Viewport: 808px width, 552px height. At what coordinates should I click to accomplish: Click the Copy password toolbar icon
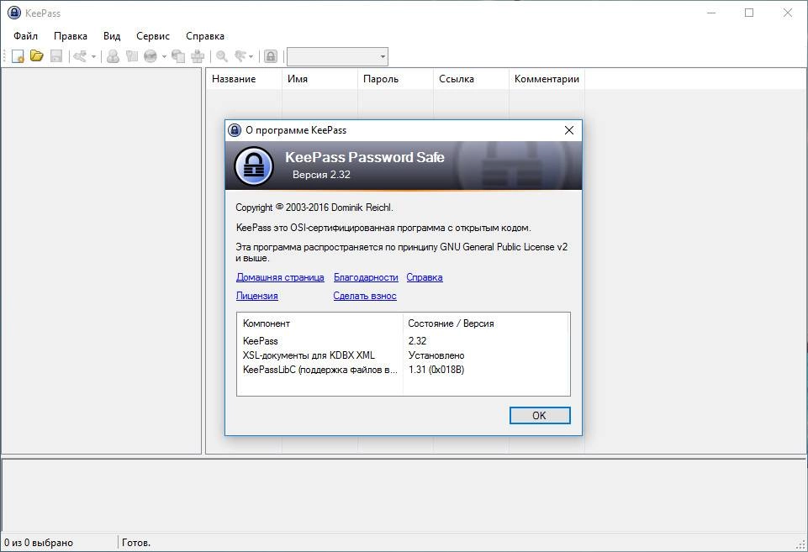pyautogui.click(x=132, y=56)
